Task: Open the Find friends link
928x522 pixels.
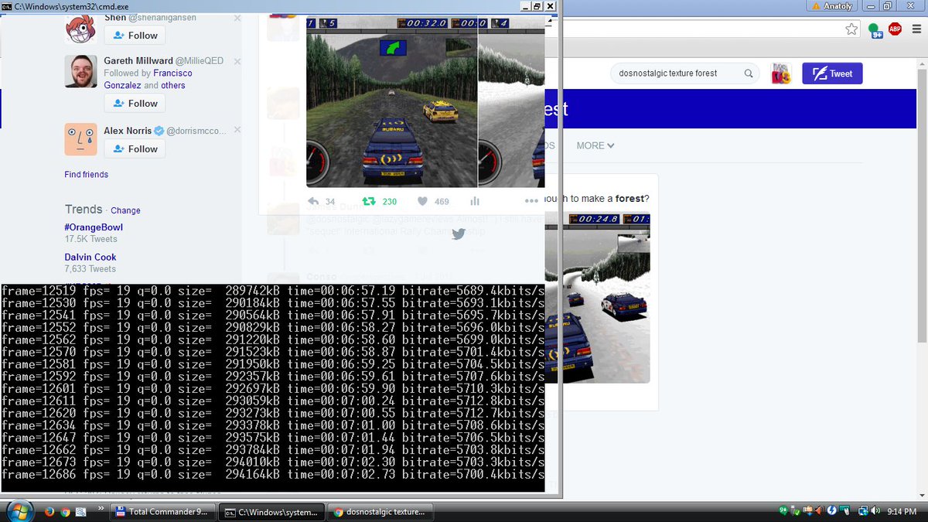Action: (x=86, y=175)
